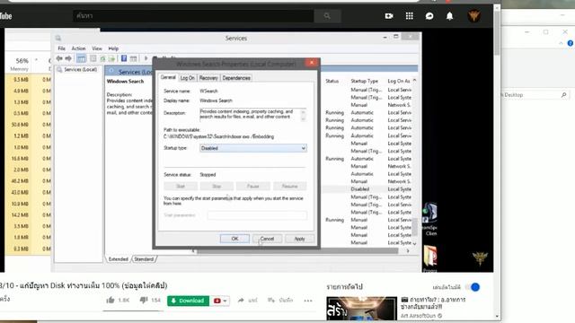Click the Cancel button

pos(267,239)
